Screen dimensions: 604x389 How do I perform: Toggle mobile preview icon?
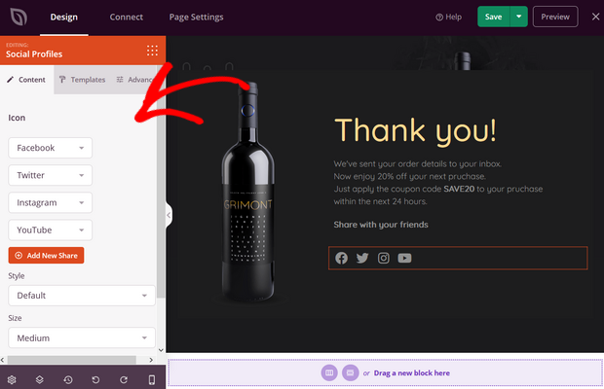click(x=151, y=378)
